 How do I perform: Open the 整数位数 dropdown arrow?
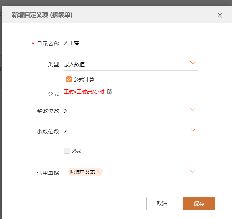pos(193,110)
